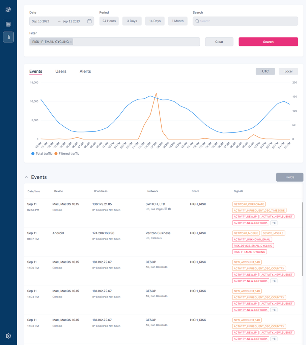306x345 pixels.
Task: Click network type icons beside Las Vegas
Action: coord(167,209)
